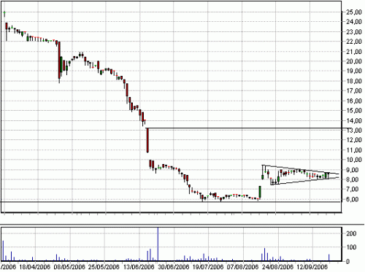
Task: Click the 21,00 price axis label
Action: pyautogui.click(x=354, y=52)
